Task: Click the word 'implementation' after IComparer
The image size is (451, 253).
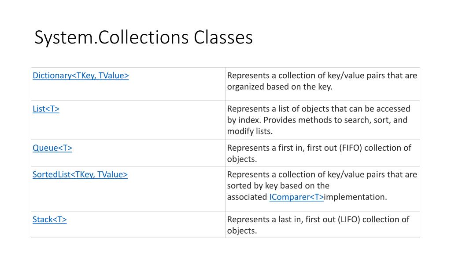Action: pyautogui.click(x=355, y=197)
